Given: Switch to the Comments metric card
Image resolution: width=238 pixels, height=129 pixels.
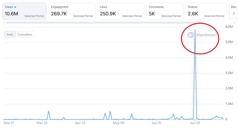Looking at the screenshot, I should coord(165,11).
